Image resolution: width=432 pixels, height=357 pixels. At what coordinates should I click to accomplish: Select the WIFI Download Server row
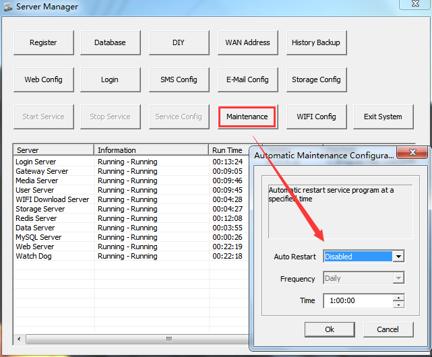click(131, 199)
